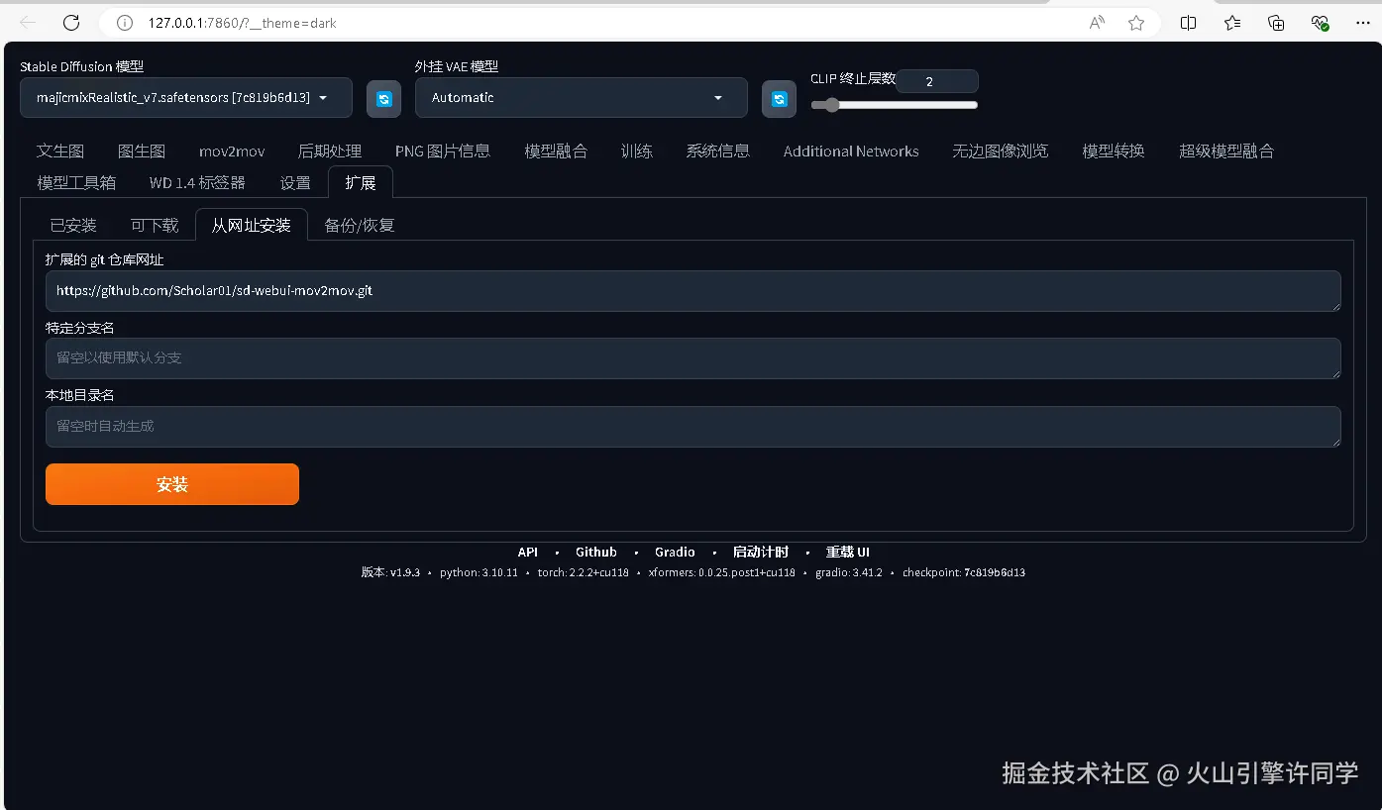Switch to the 可下载 sub-tab
This screenshot has height=810, width=1382.
[x=155, y=226]
